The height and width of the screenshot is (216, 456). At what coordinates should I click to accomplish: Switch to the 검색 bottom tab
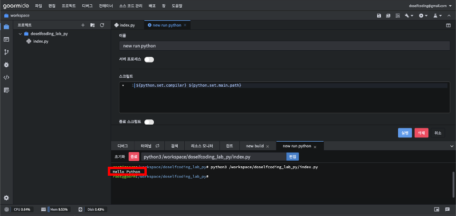click(174, 146)
